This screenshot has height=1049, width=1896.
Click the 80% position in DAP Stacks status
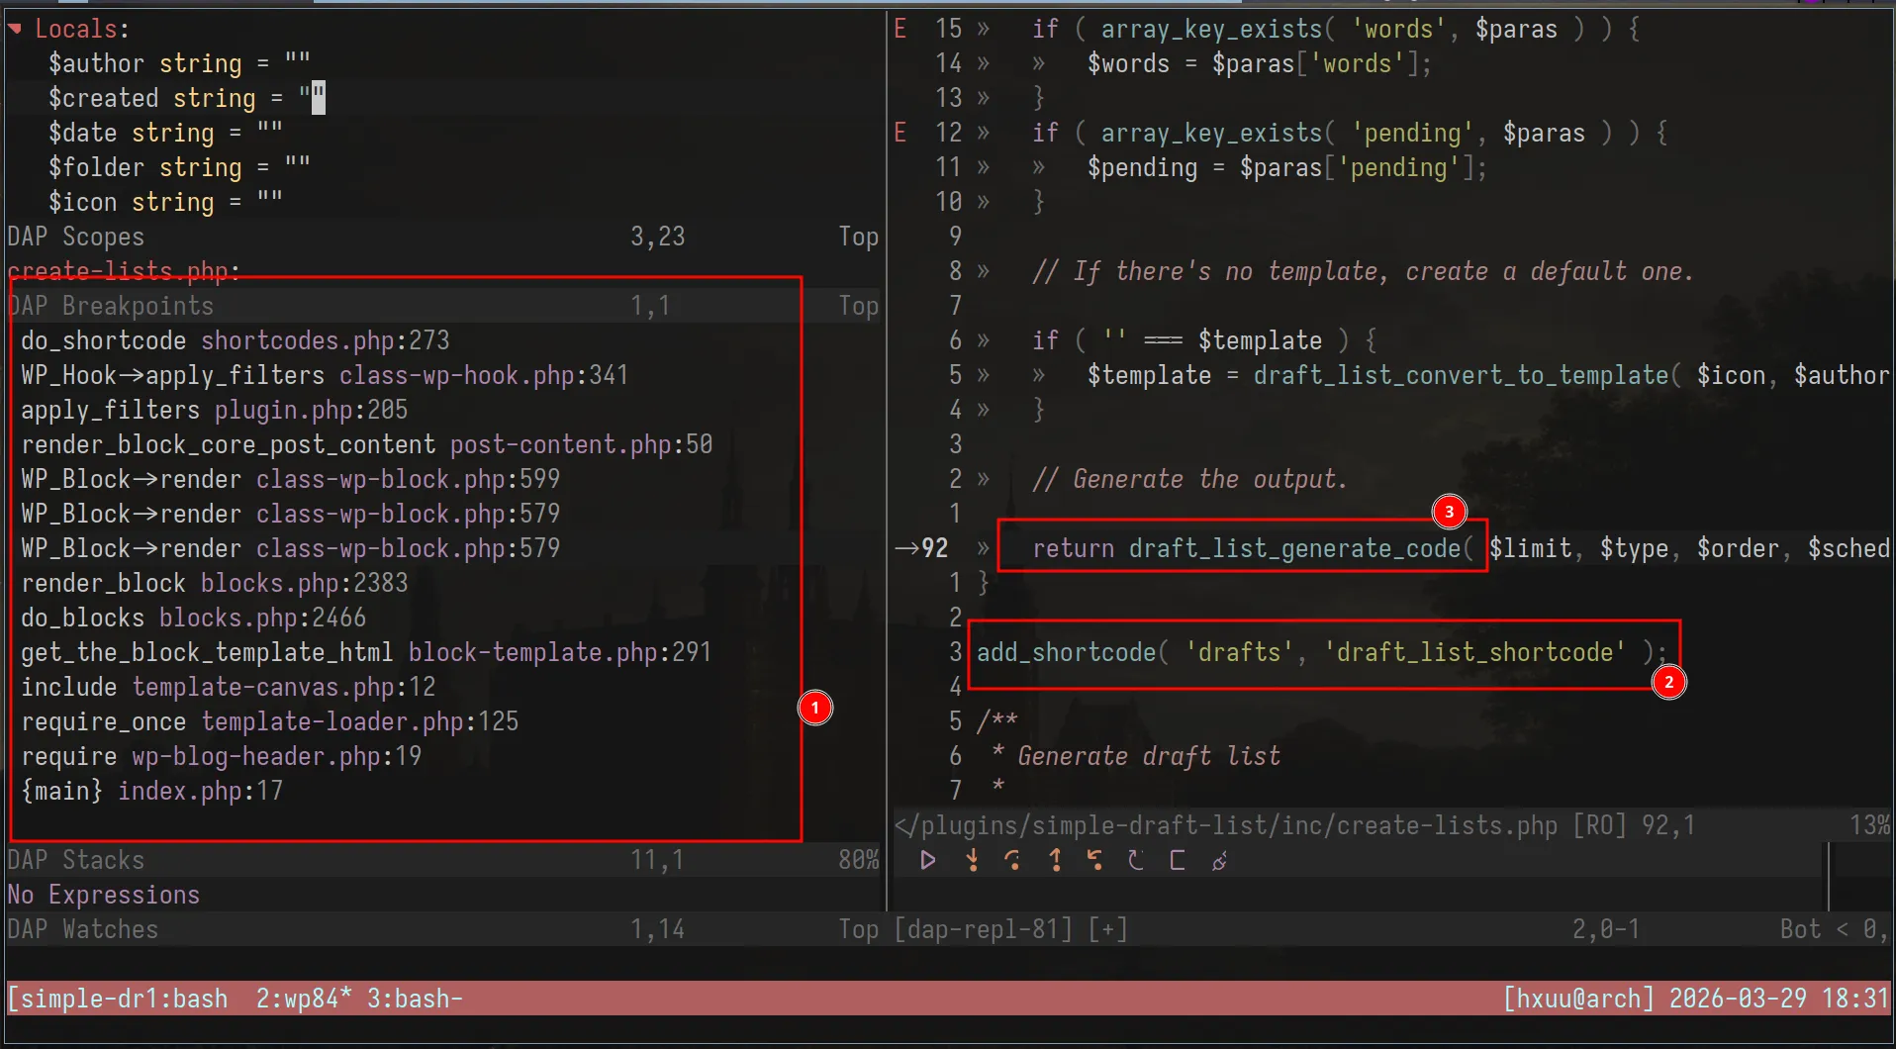click(x=859, y=860)
